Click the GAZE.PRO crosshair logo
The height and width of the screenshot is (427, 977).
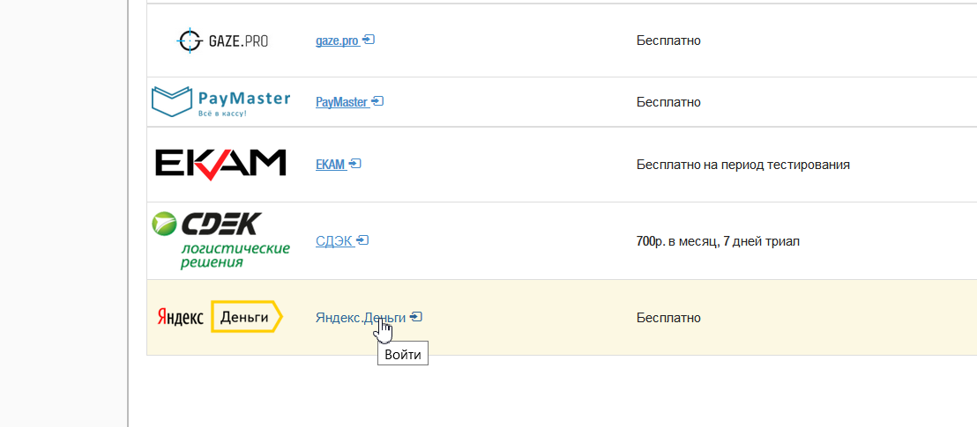click(222, 41)
